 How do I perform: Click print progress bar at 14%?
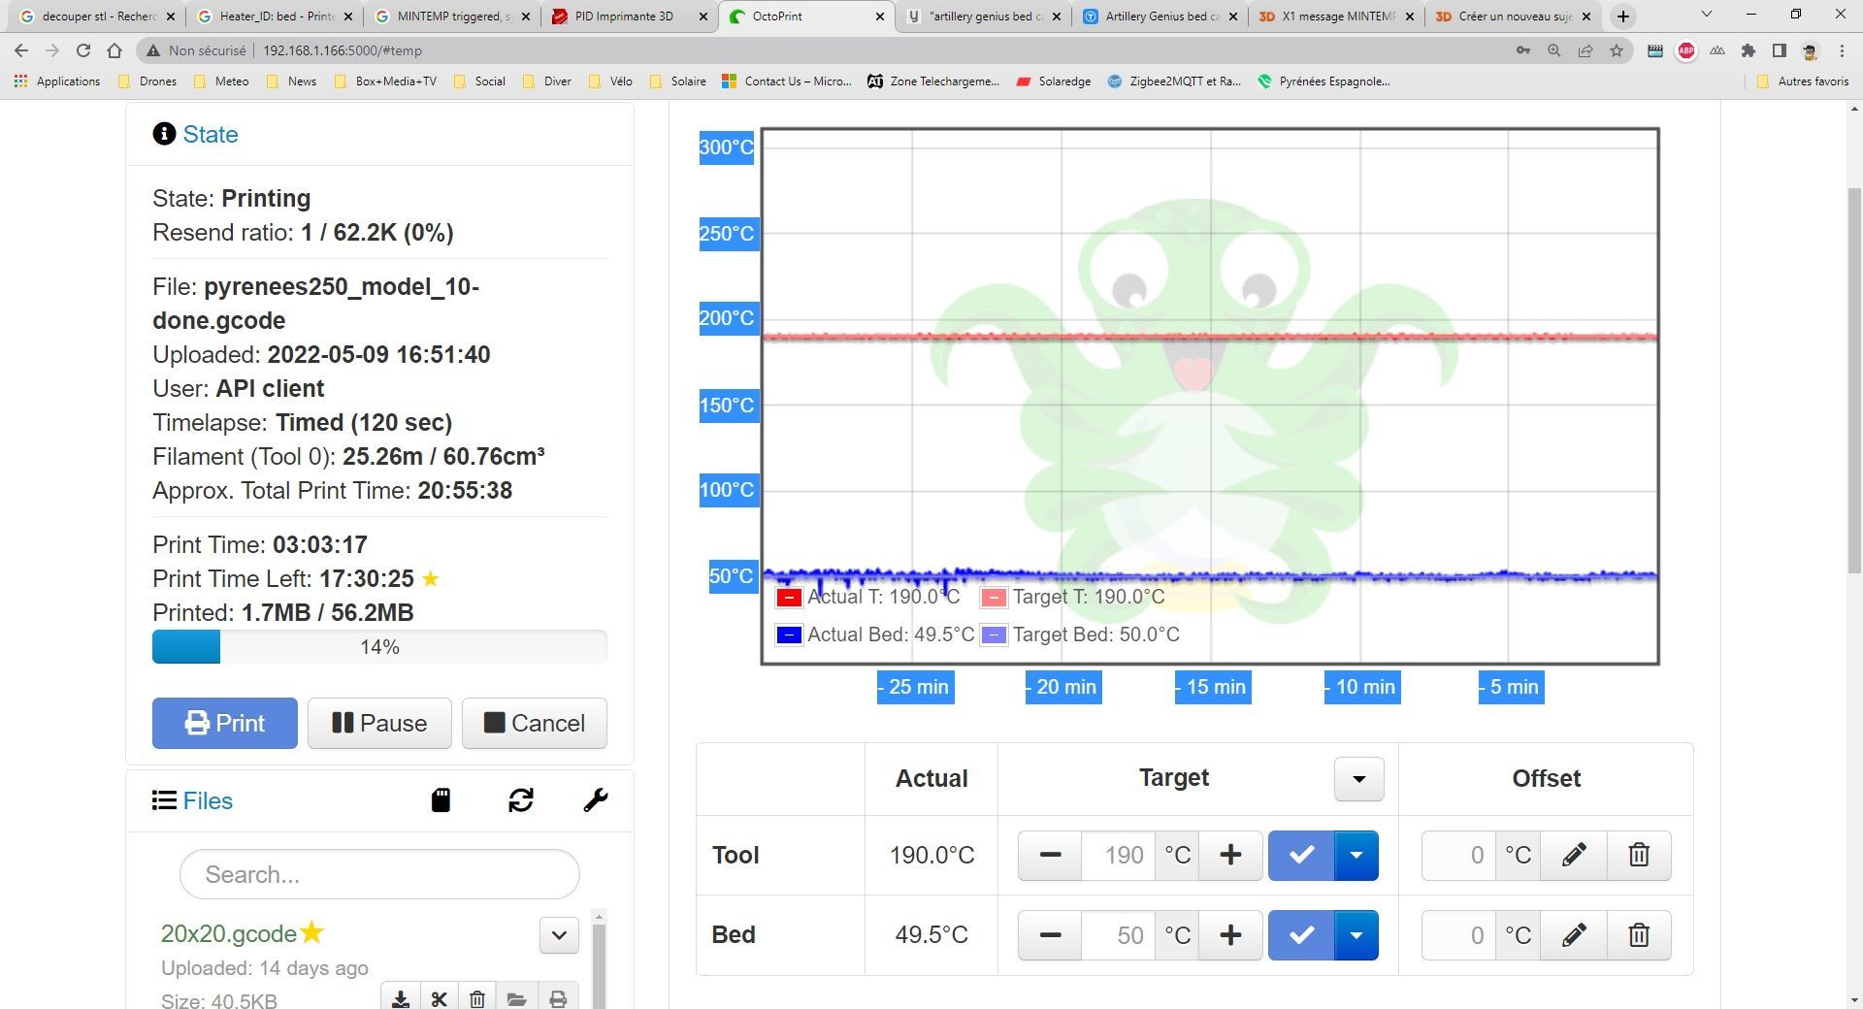(379, 647)
